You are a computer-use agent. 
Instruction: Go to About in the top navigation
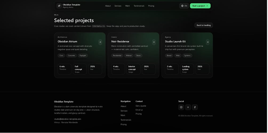(x=108, y=6)
